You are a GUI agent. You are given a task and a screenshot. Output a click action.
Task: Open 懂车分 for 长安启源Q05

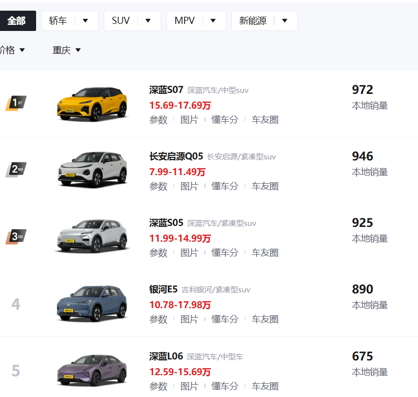click(x=225, y=186)
